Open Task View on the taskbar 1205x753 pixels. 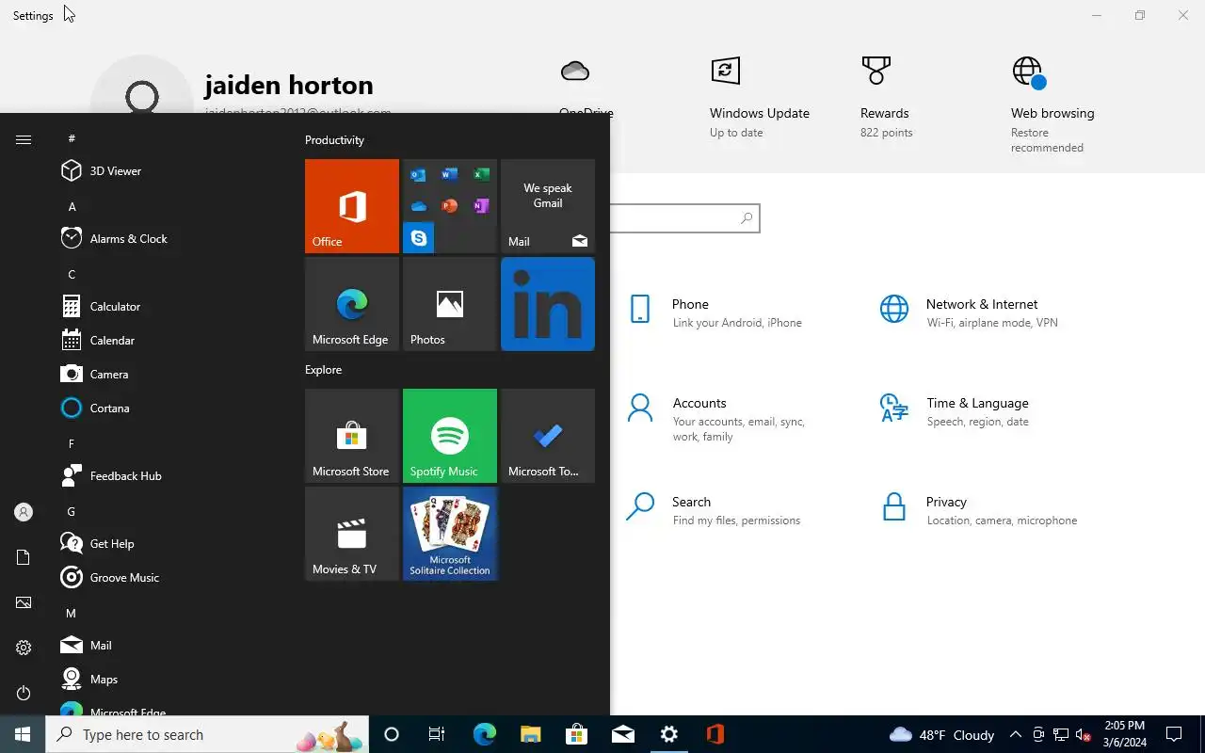tap(437, 734)
